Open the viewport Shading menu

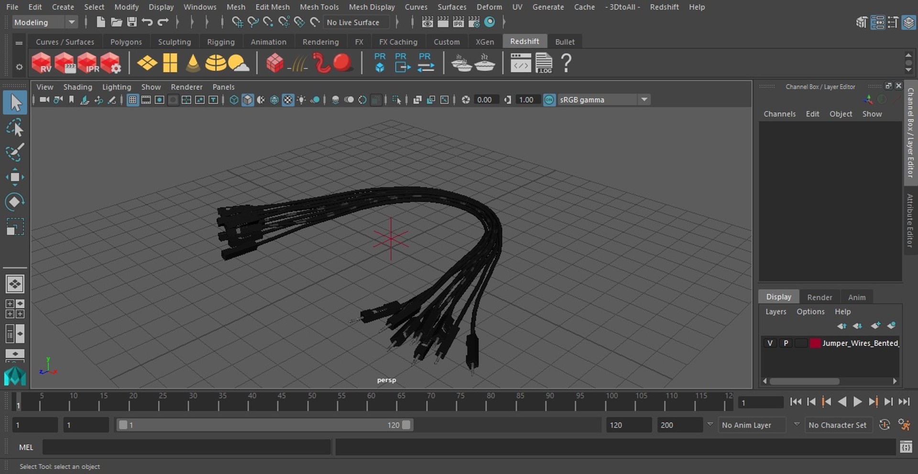77,87
